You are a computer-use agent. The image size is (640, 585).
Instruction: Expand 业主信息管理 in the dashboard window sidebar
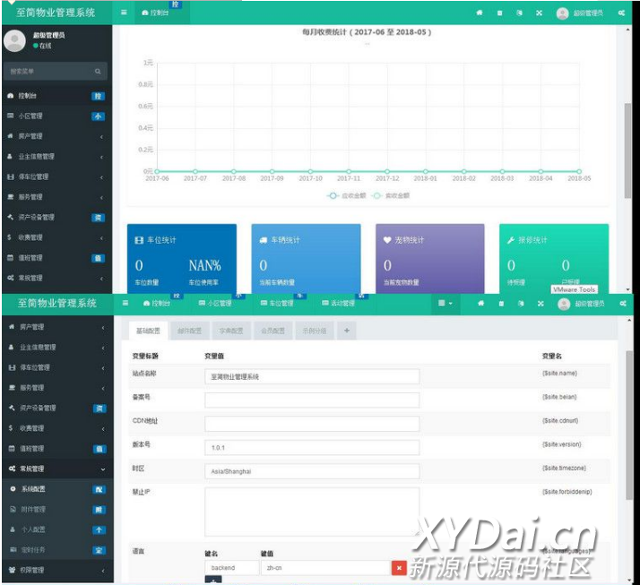[57, 156]
